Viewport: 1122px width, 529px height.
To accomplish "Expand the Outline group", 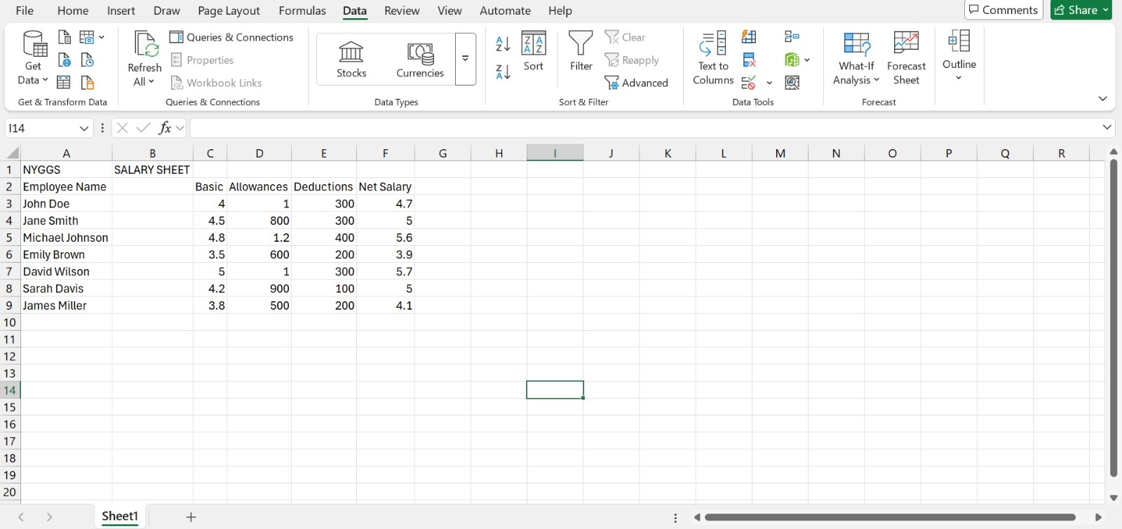I will [x=959, y=56].
